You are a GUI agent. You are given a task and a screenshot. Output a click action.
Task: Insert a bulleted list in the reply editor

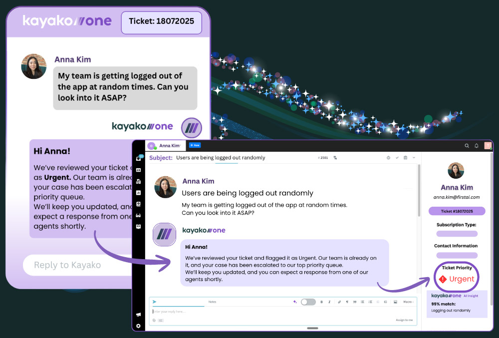(x=362, y=302)
